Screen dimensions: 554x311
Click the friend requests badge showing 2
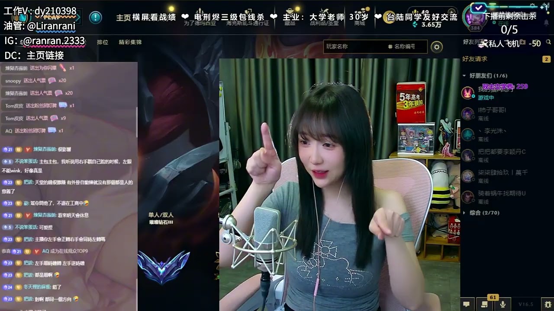546,59
